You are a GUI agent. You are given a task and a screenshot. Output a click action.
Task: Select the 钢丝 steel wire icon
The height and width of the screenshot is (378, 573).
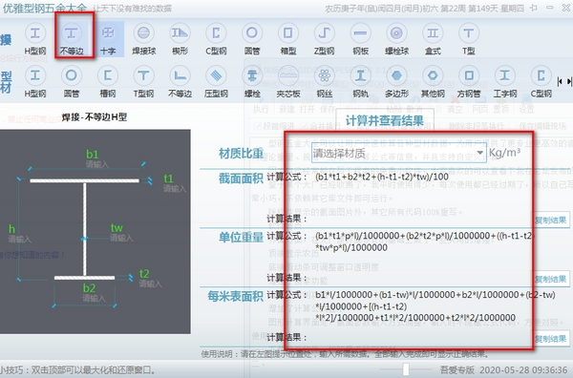pos(324,82)
